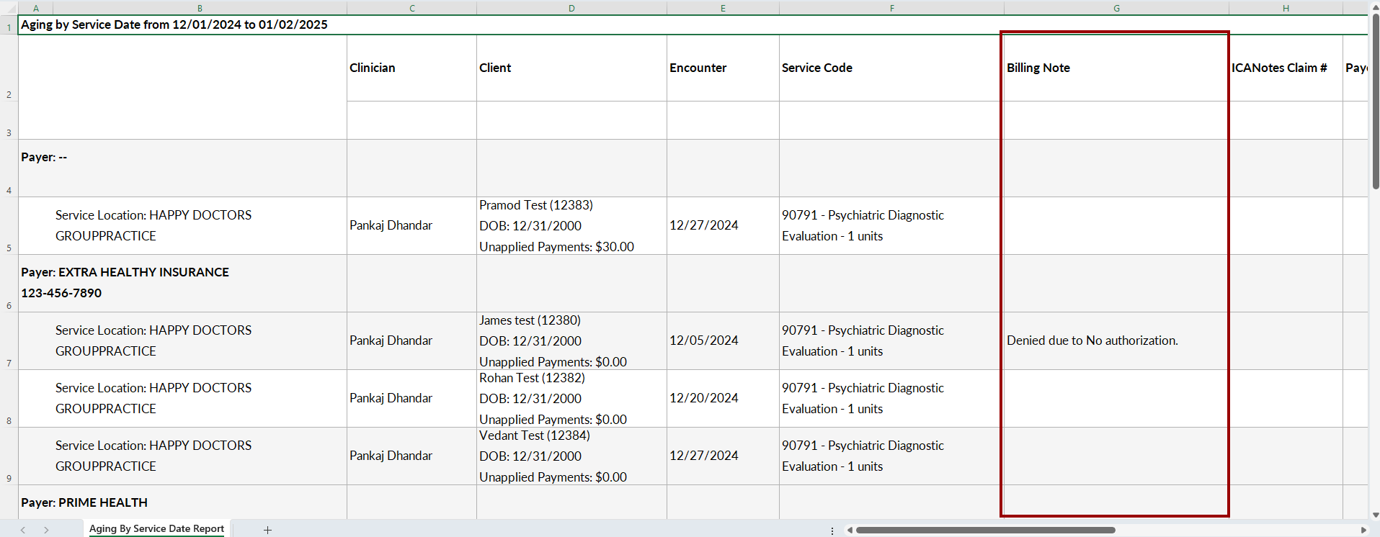The height and width of the screenshot is (537, 1380).
Task: Select column G header
Action: pyautogui.click(x=1116, y=8)
